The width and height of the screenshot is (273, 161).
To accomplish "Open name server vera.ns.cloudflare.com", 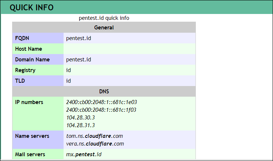I will point(95,144).
